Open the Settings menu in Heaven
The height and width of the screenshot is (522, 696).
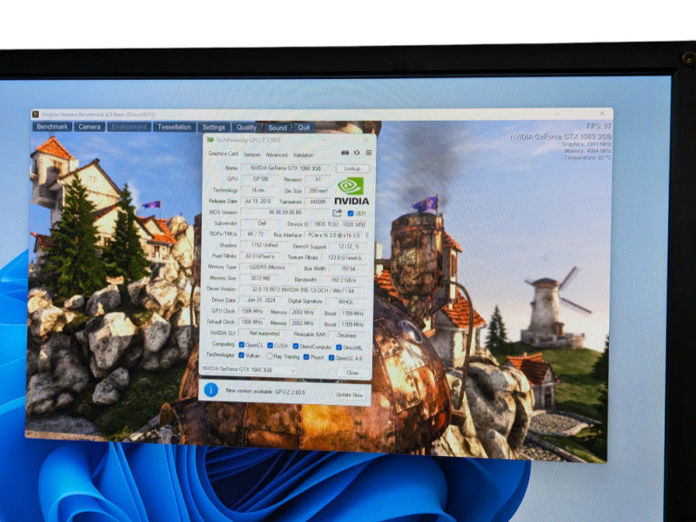(214, 127)
